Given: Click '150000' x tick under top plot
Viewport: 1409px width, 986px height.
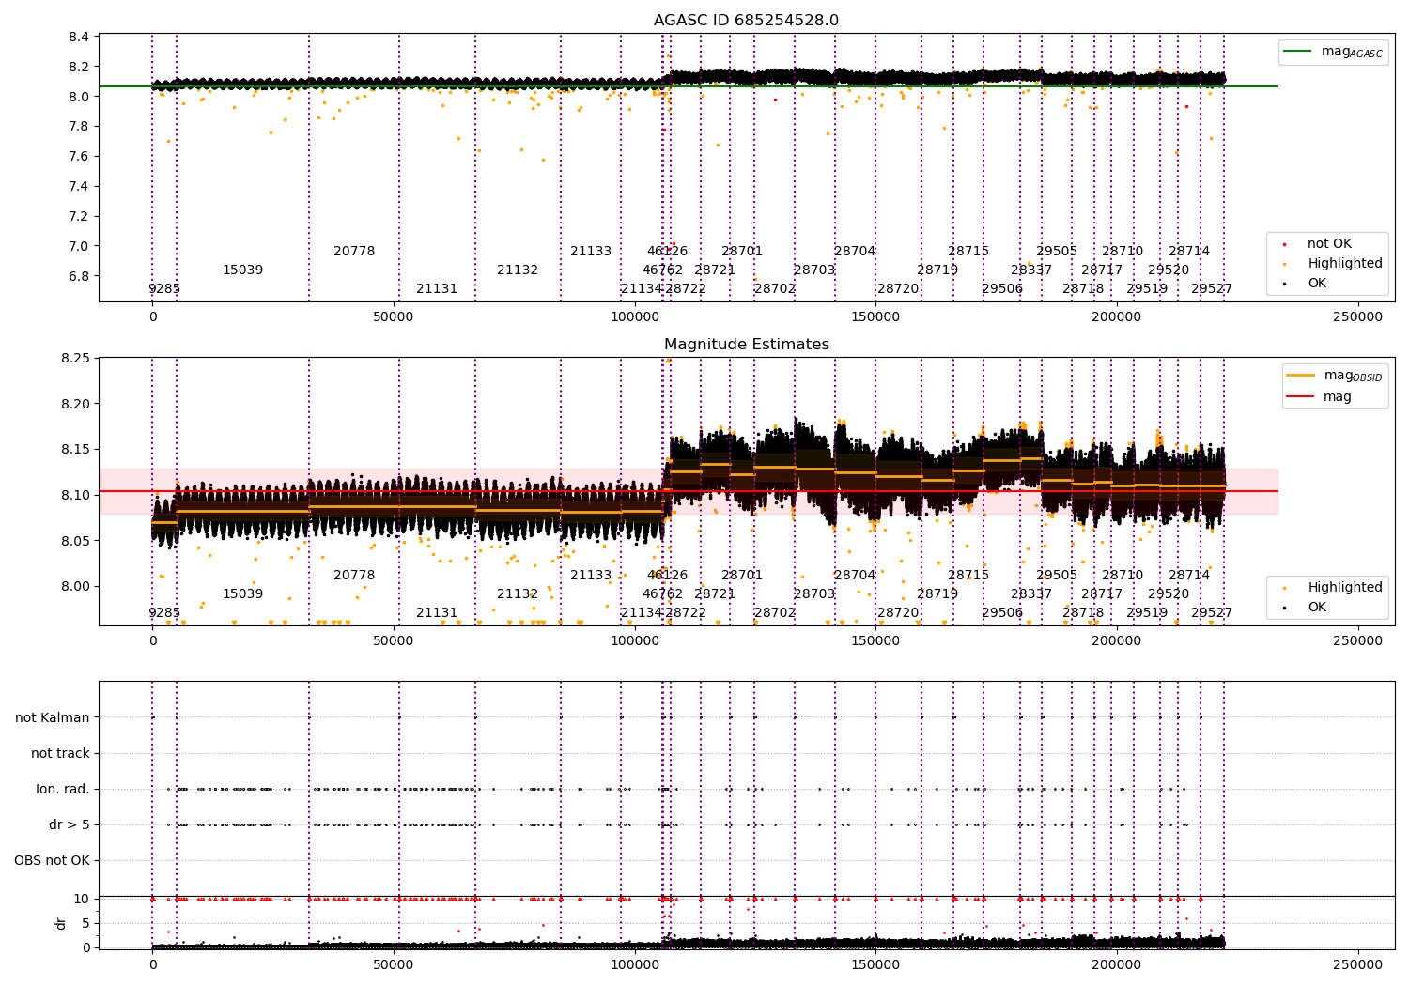Looking at the screenshot, I should click(x=875, y=317).
